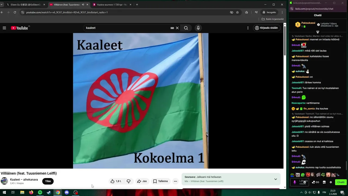Open the YouTube hamburger guide menu
348x196 pixels.
(x=4, y=28)
